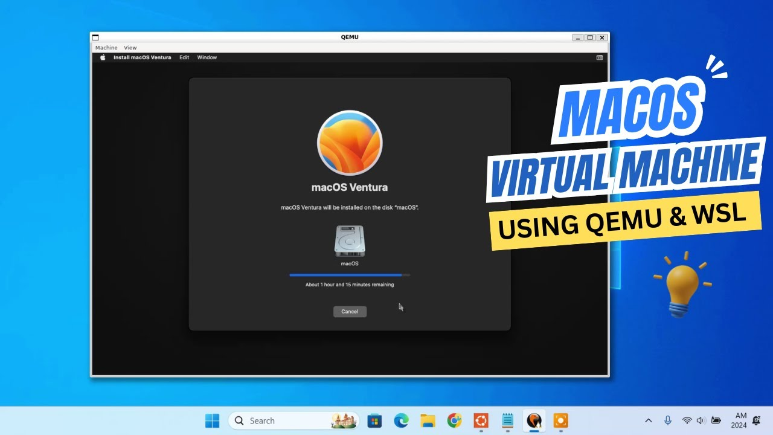This screenshot has width=773, height=435.
Task: Open the View menu in QEMU
Action: [x=130, y=48]
